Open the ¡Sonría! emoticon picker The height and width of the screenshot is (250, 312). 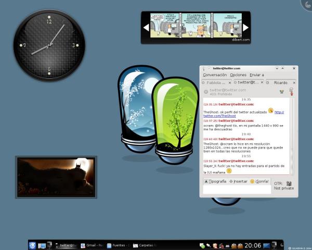pyautogui.click(x=259, y=181)
